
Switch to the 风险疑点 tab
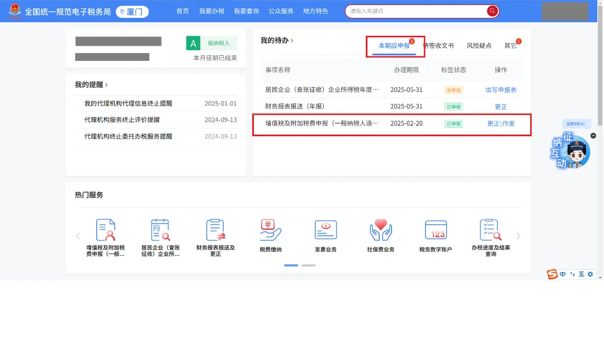478,46
